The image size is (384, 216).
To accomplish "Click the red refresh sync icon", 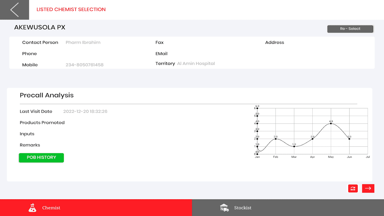I will (353, 188).
